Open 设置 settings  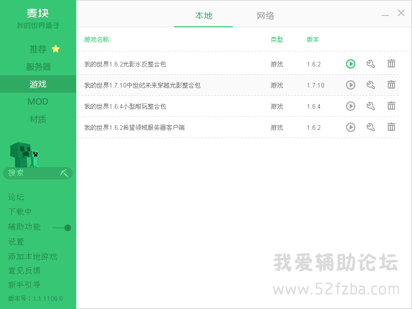(16, 242)
